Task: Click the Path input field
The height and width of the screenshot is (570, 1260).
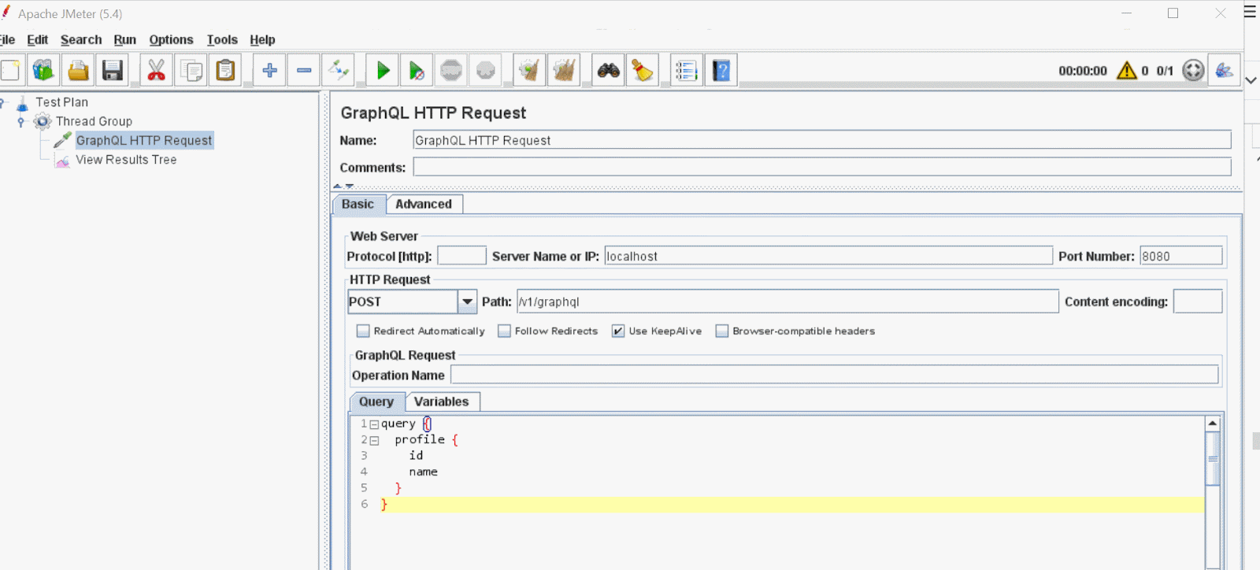Action: 787,302
